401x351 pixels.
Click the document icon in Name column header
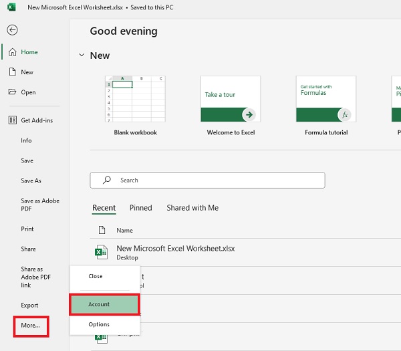(102, 230)
